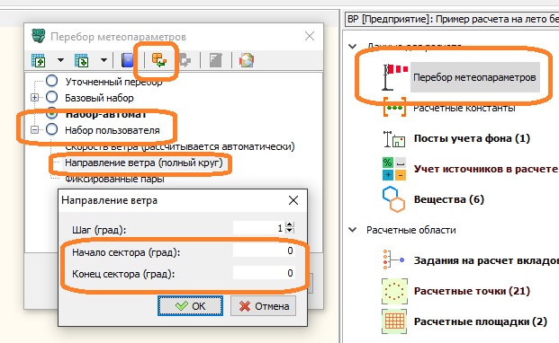Confirm with the OK button

pyautogui.click(x=190, y=305)
